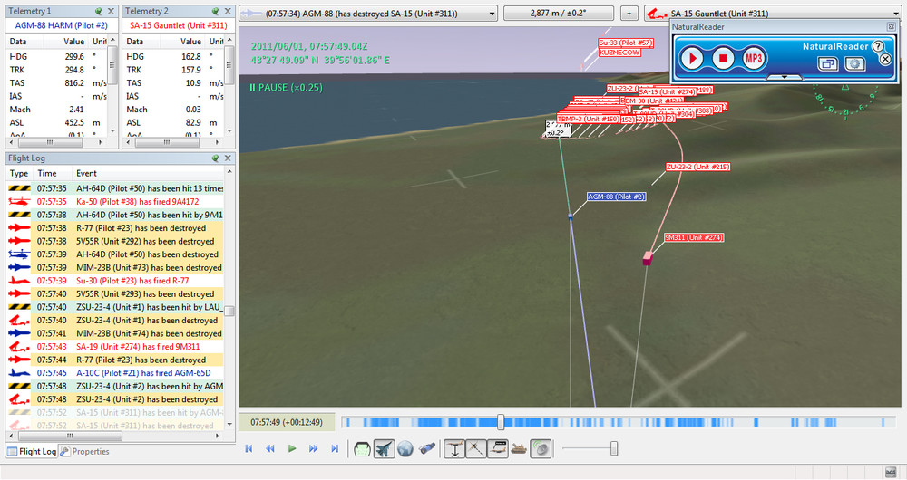Pin the Flight Log panel
The height and width of the screenshot is (480, 907).
pyautogui.click(x=215, y=158)
